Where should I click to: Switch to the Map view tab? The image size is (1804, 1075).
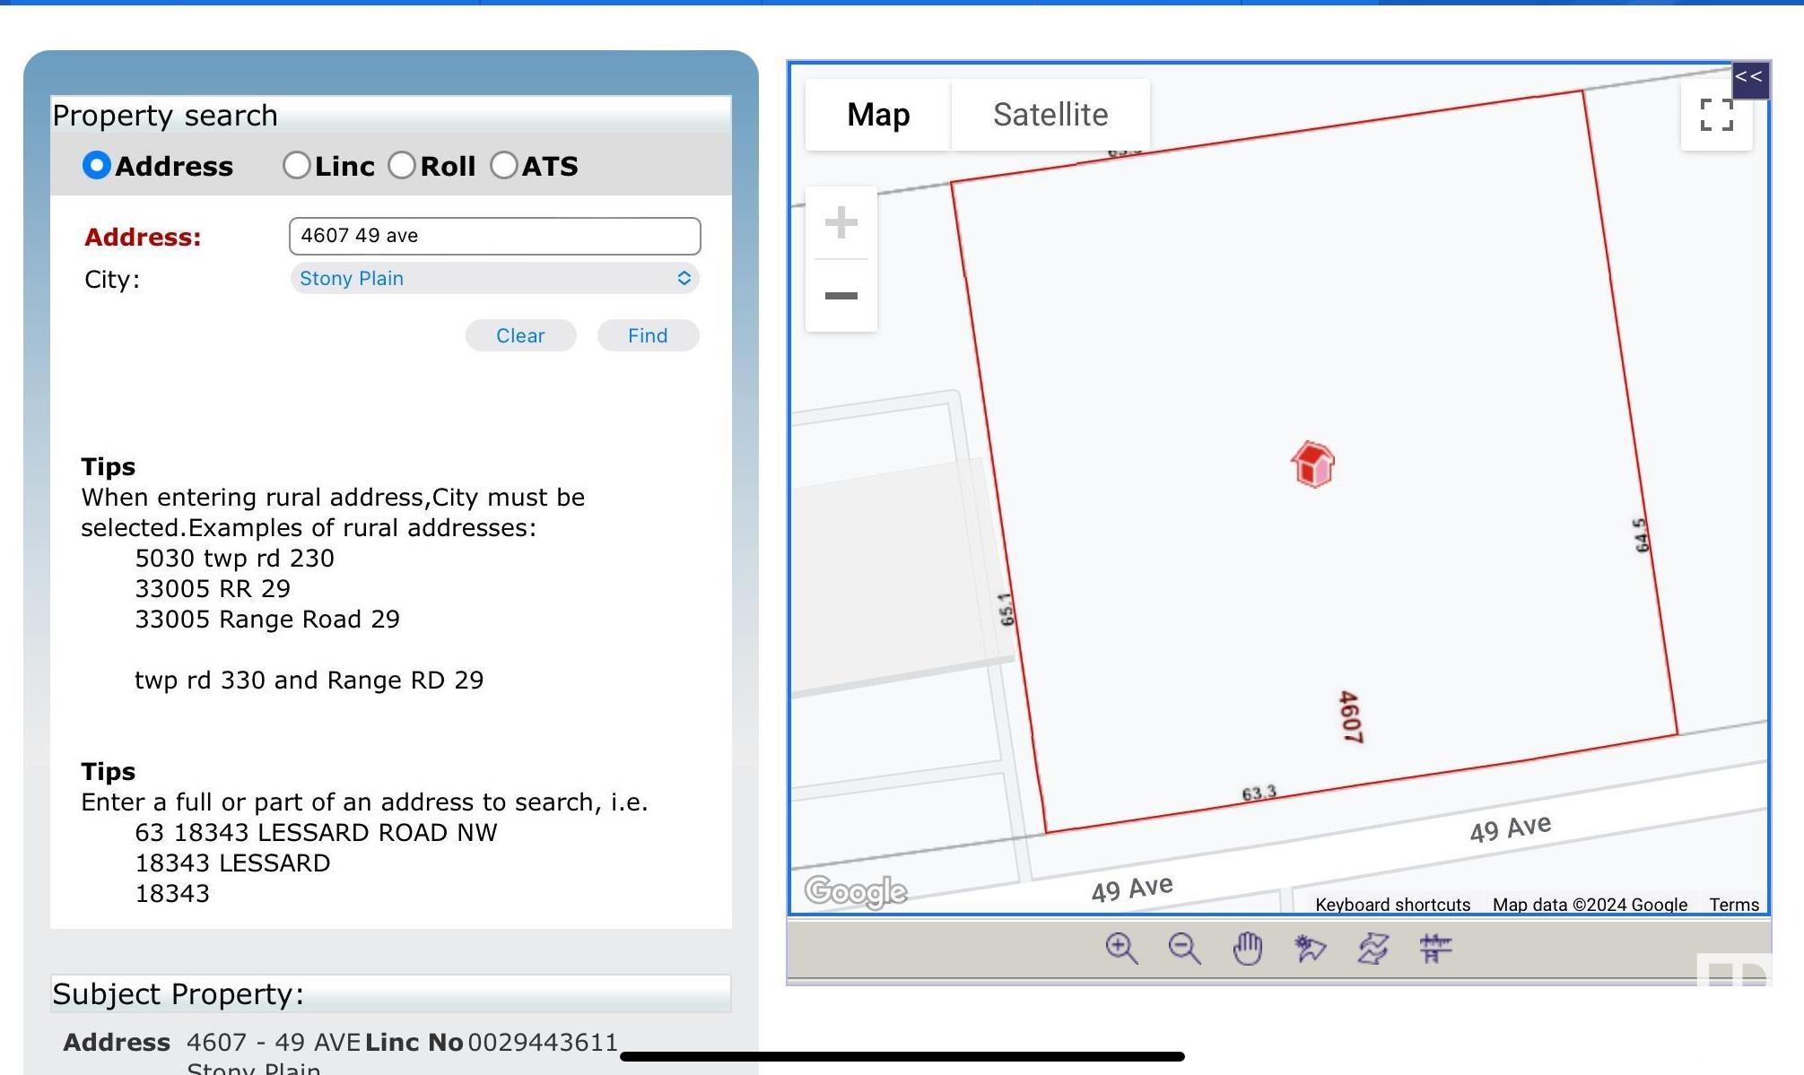coord(878,115)
